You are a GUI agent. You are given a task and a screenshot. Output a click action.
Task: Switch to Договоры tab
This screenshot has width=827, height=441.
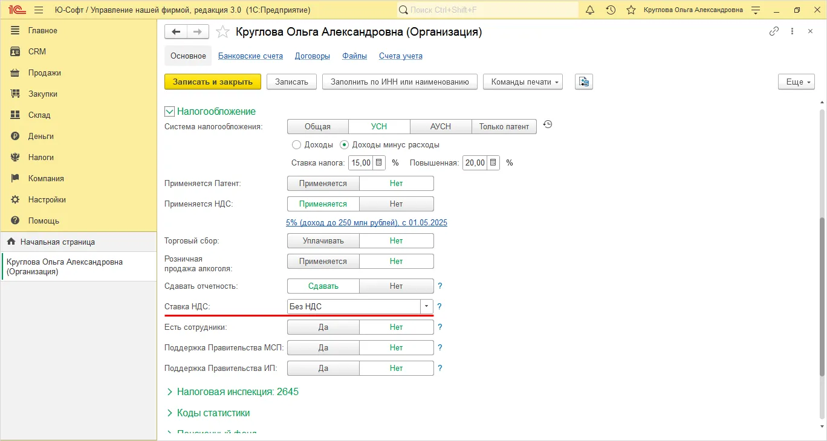[313, 56]
